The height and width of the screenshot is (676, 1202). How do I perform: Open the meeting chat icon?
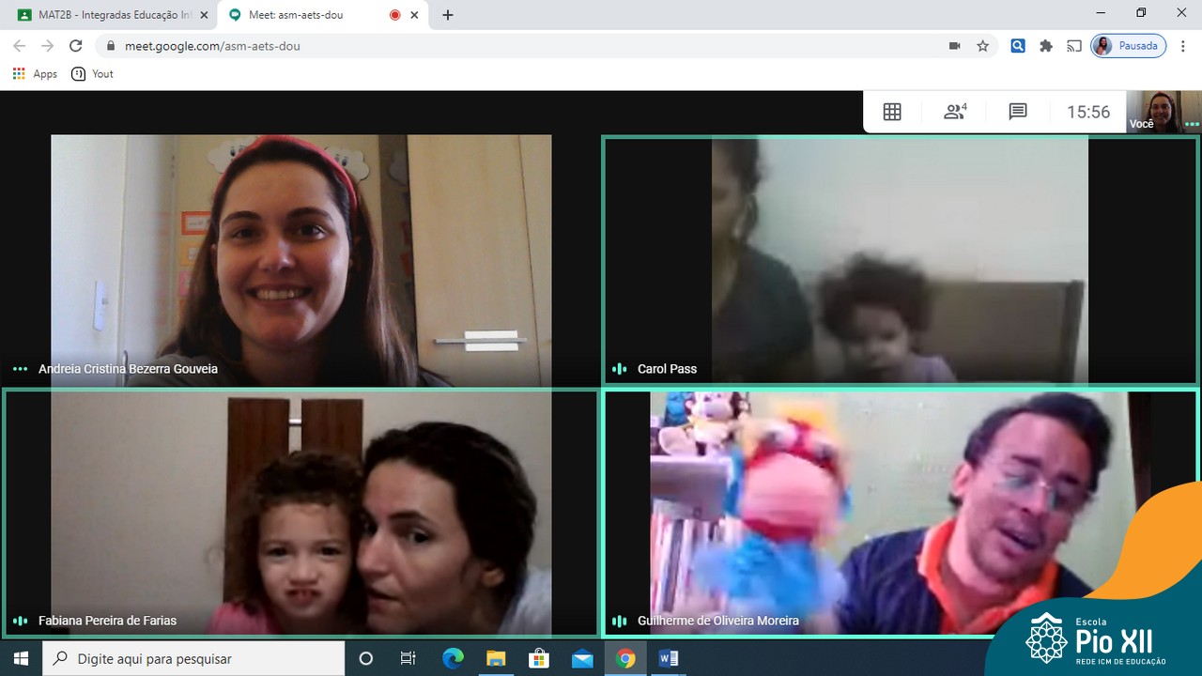coord(1018,112)
